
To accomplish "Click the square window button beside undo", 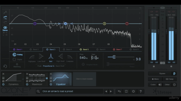I will tap(126, 91).
